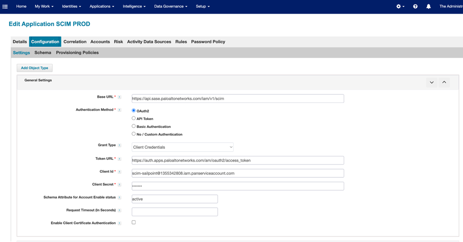
Task: Collapse General Settings with up chevron
Action: coord(444,82)
